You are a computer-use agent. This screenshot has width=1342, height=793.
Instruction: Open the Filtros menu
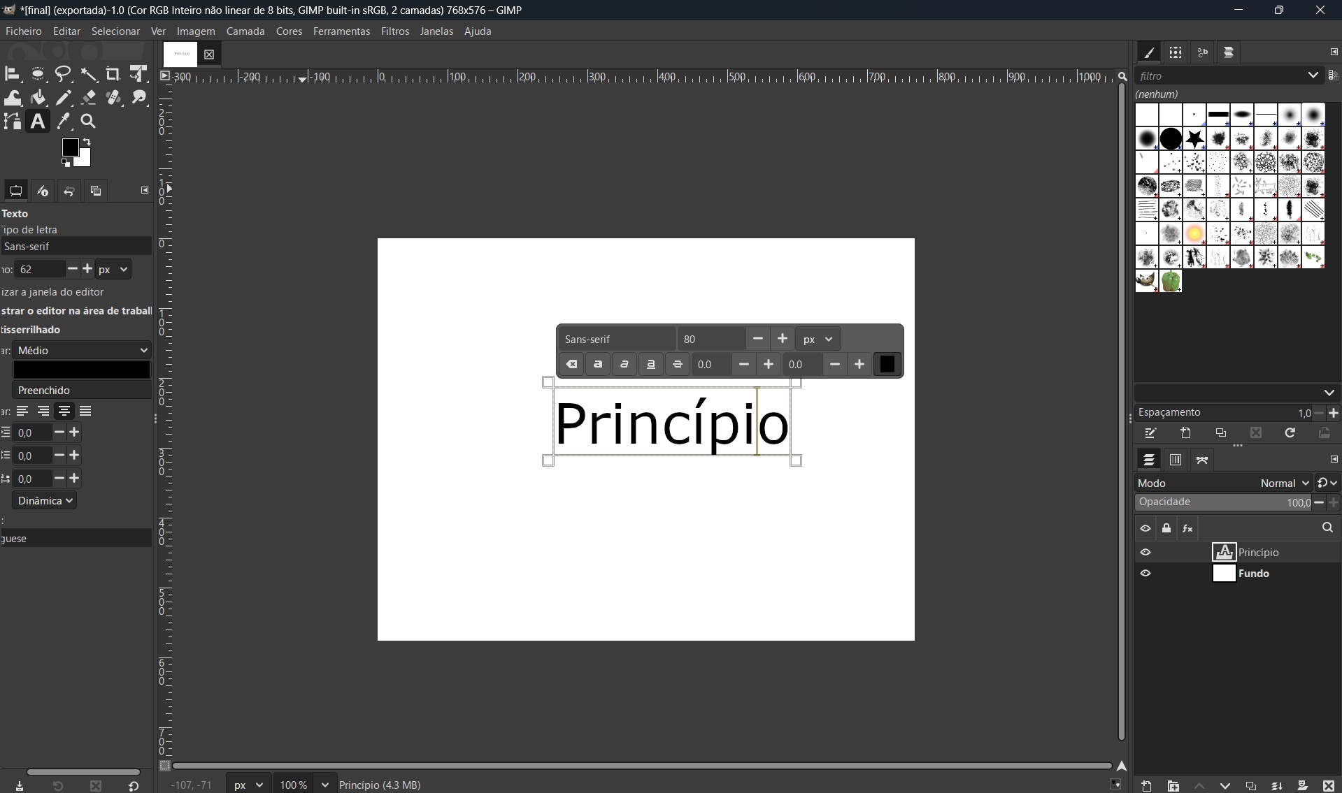394,31
